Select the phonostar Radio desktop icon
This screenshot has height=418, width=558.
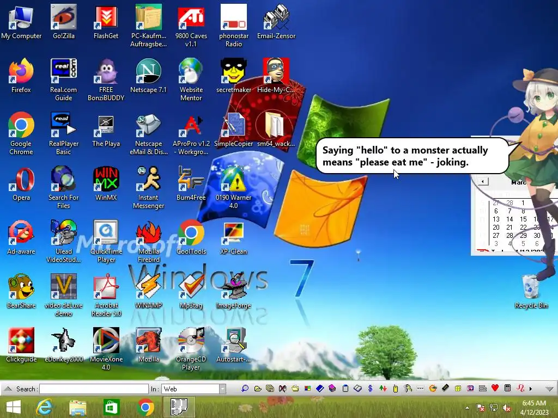coord(233,26)
